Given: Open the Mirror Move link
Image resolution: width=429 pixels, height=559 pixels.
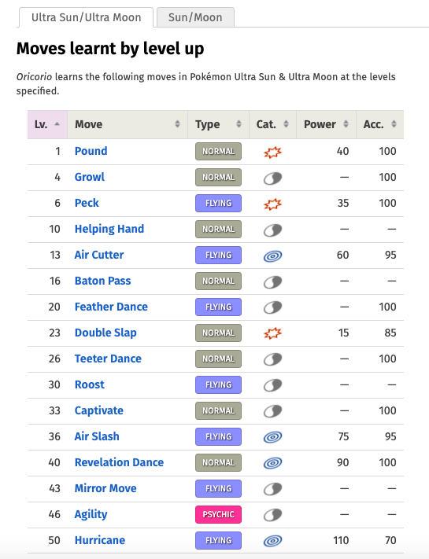Looking at the screenshot, I should tap(105, 488).
